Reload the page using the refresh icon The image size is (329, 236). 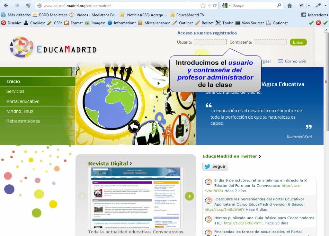click(215, 6)
